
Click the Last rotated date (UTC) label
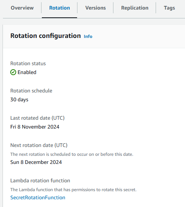pyautogui.click(x=37, y=118)
